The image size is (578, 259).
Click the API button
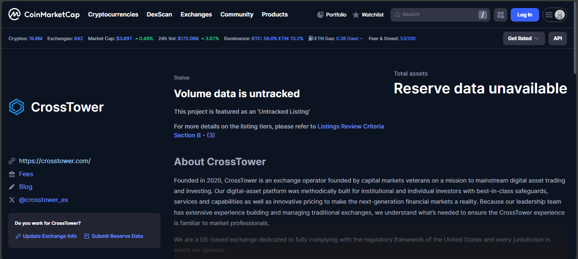[x=558, y=38]
